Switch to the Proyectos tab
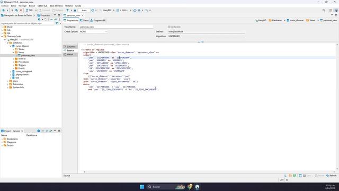The image size is (339, 191). (43, 15)
